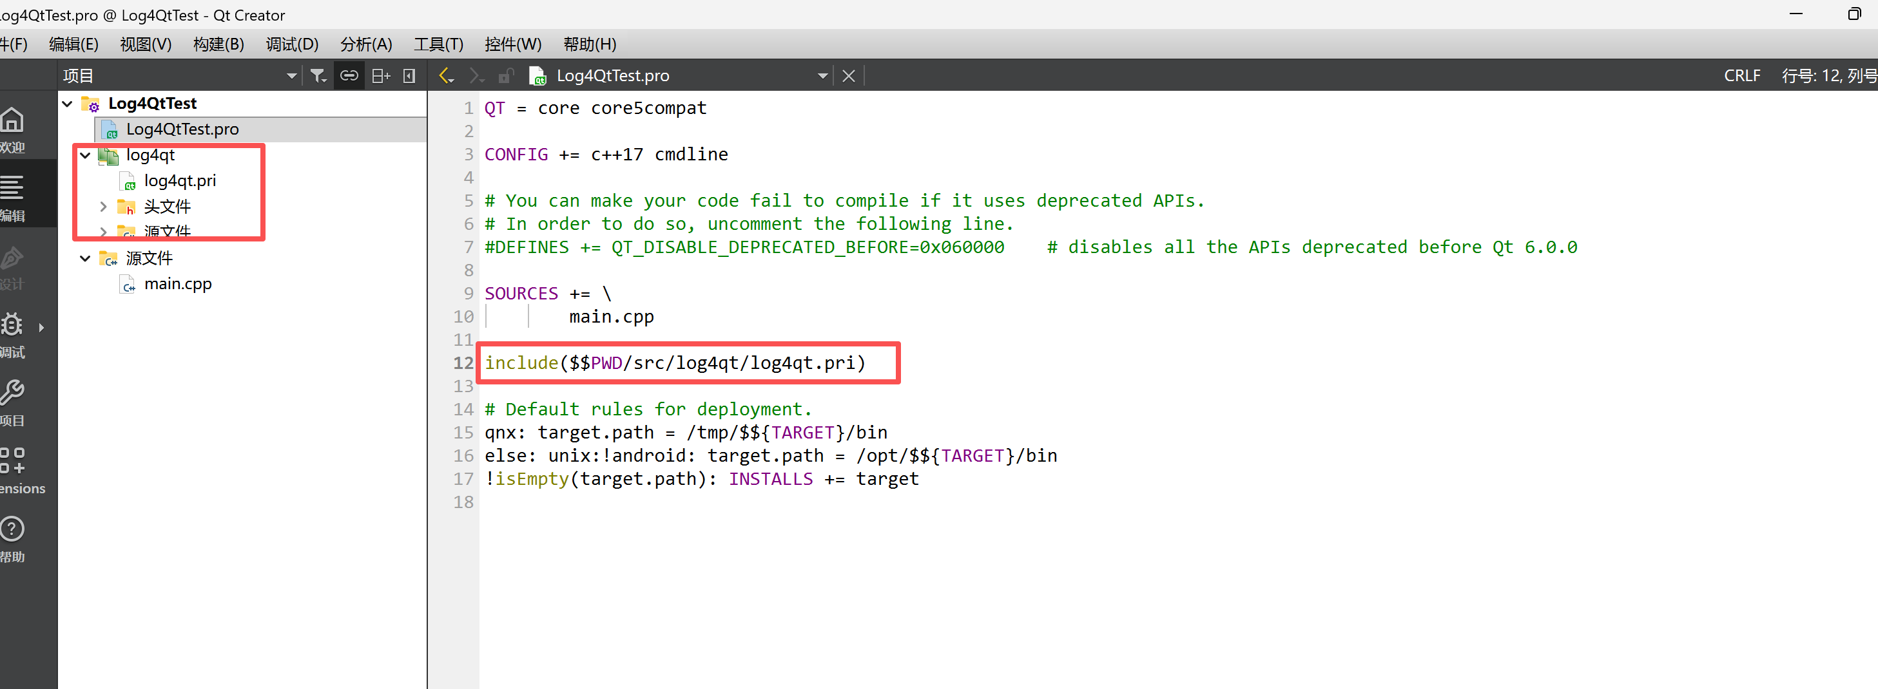
Task: Close the project side pane icon
Action: coord(410,76)
